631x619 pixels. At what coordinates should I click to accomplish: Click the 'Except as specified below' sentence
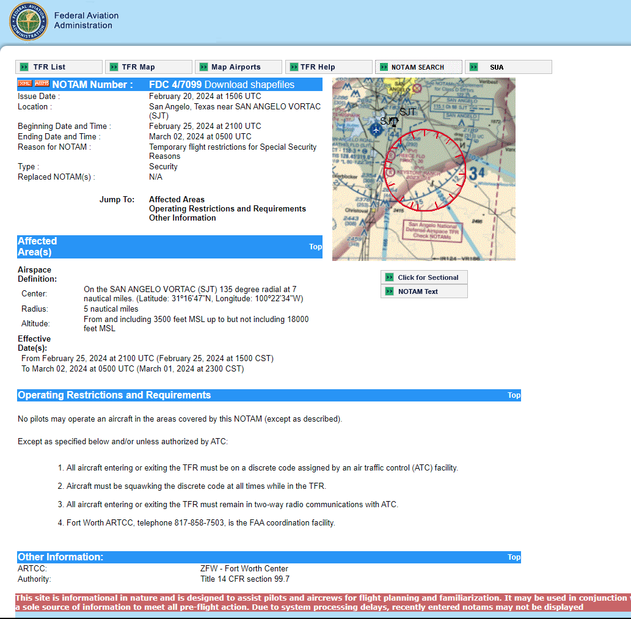(123, 442)
